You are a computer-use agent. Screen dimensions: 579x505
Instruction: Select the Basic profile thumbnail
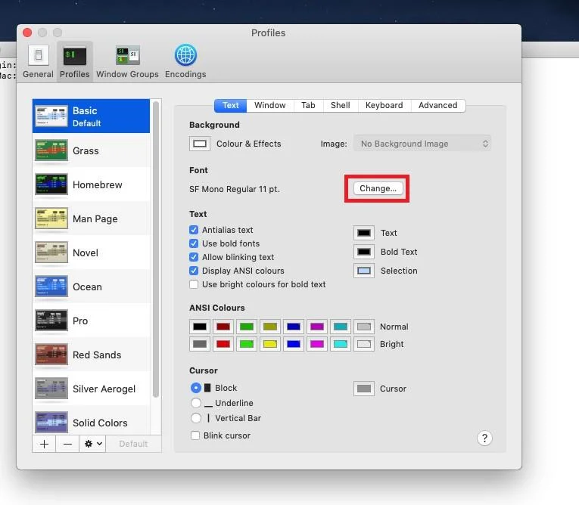click(x=51, y=116)
